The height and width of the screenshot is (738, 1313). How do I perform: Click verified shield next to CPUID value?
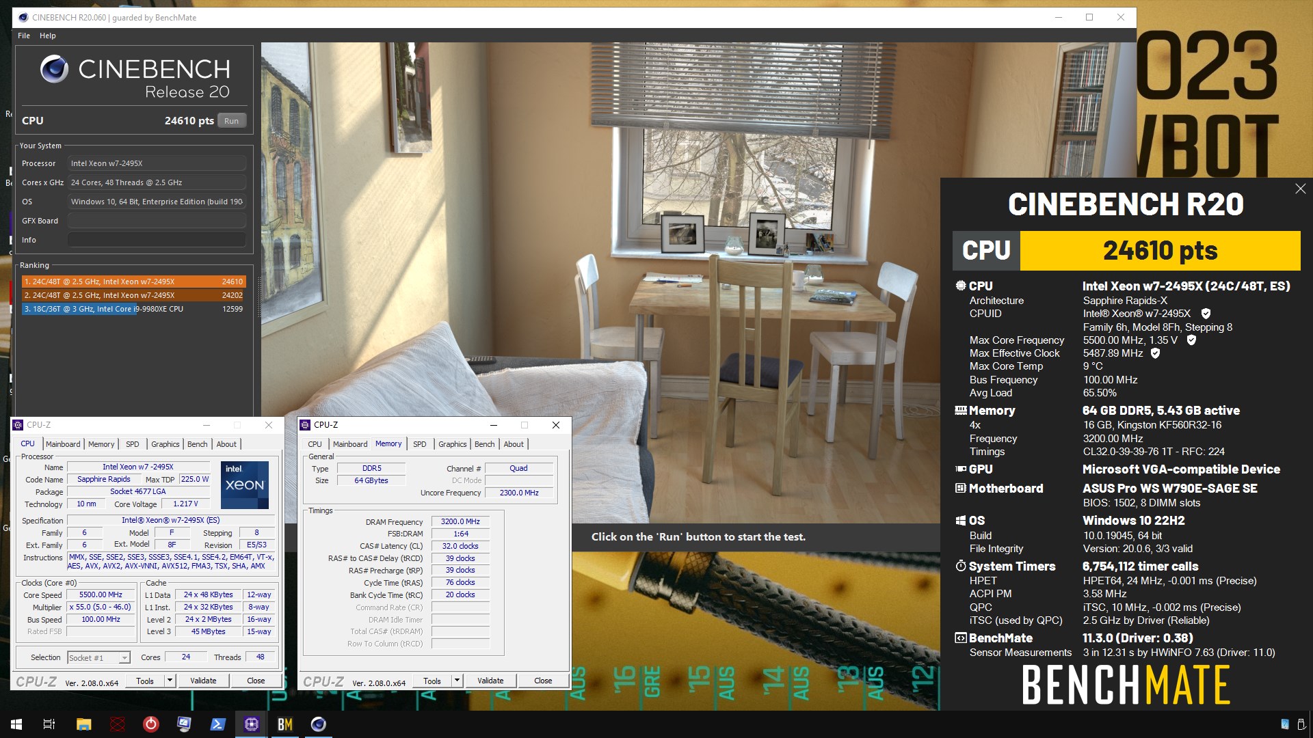point(1206,314)
